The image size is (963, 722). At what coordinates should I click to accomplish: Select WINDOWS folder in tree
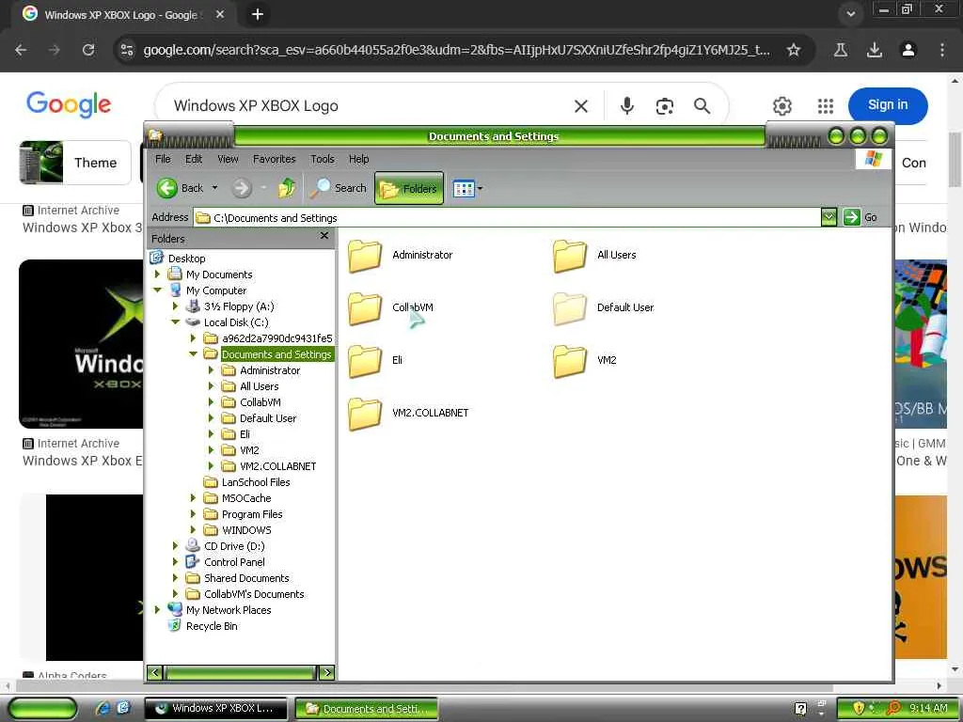(246, 530)
